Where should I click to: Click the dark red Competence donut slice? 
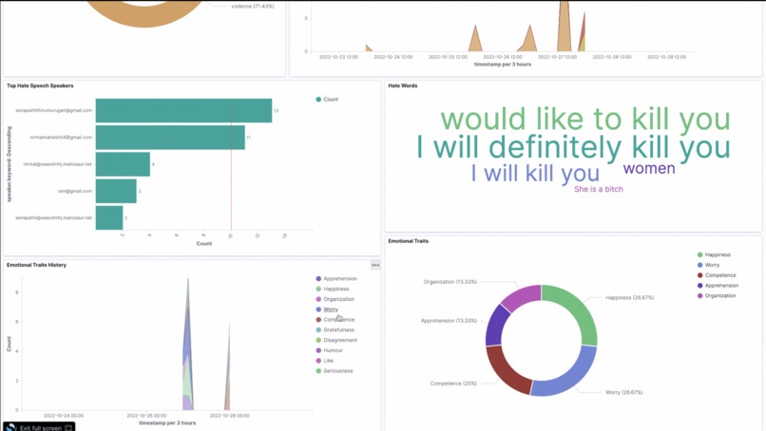tap(505, 370)
